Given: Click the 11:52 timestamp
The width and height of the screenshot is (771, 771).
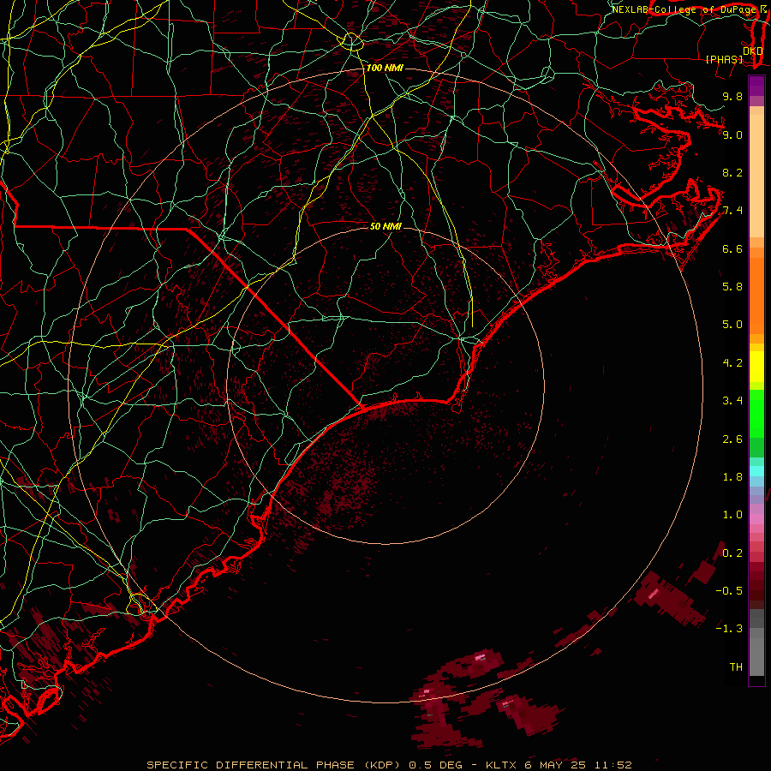Looking at the screenshot, I should click(x=613, y=765).
